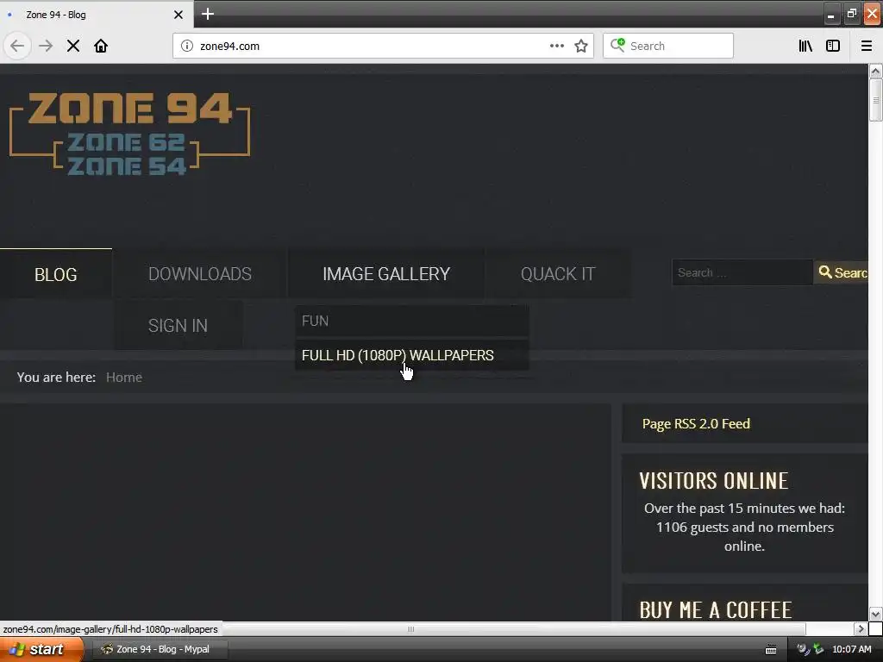Close the Zone 94 - Blog tab
This screenshot has height=662, width=883.
178,15
